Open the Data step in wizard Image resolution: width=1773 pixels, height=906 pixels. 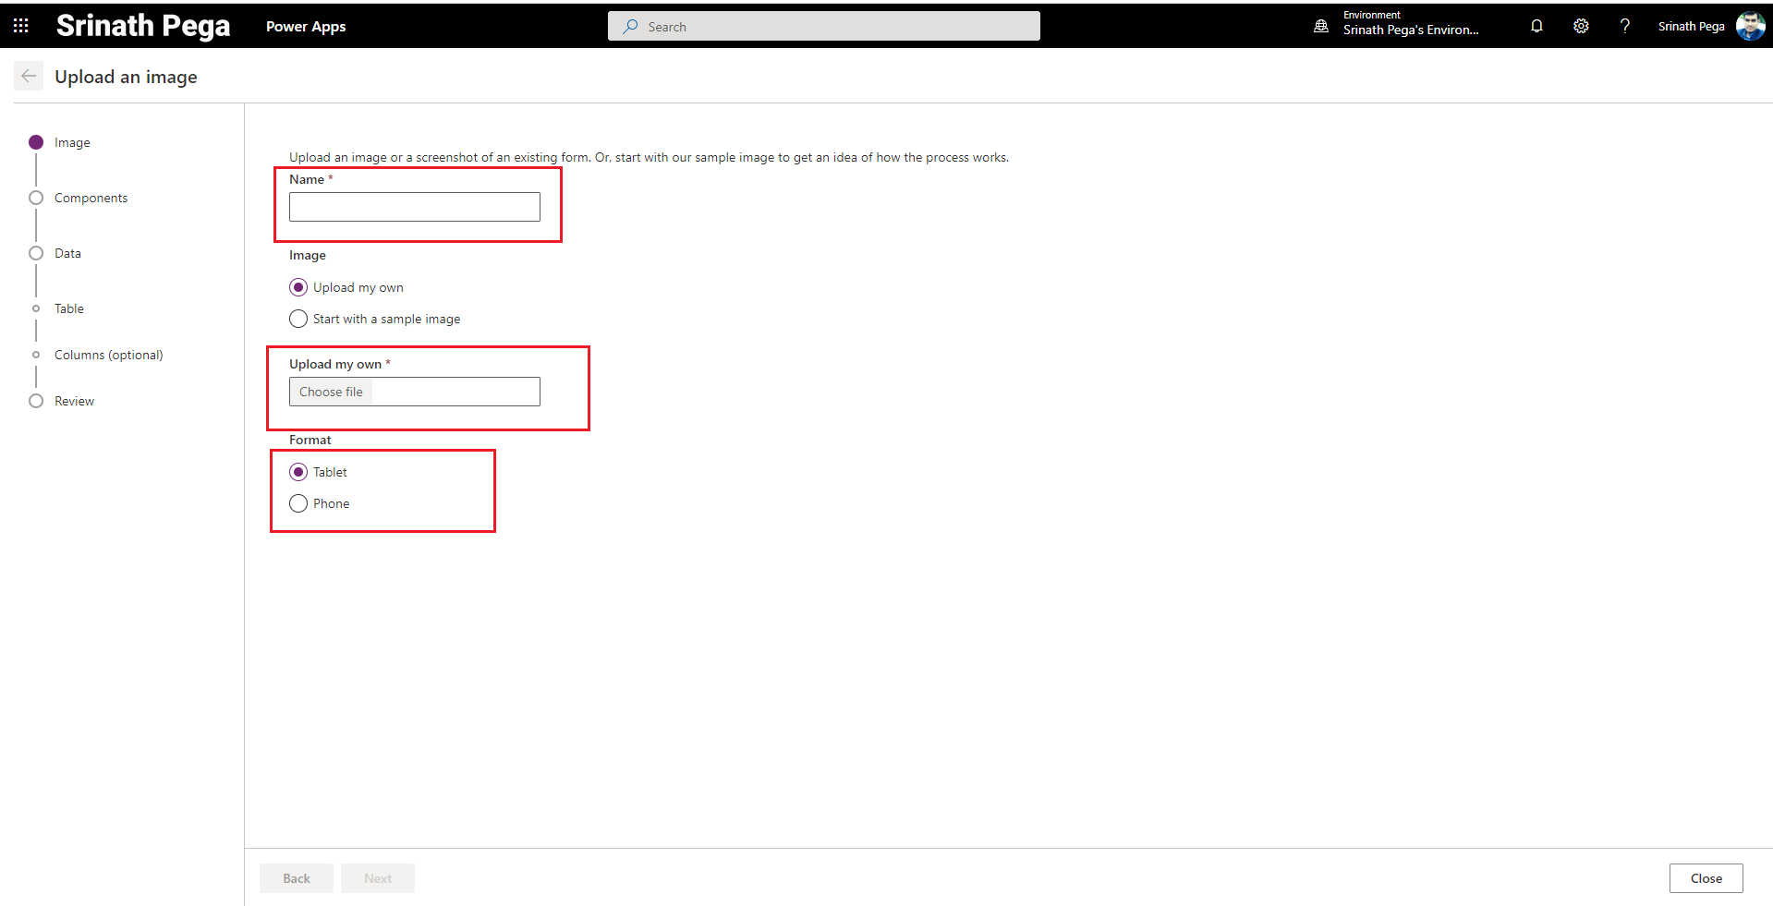[67, 253]
